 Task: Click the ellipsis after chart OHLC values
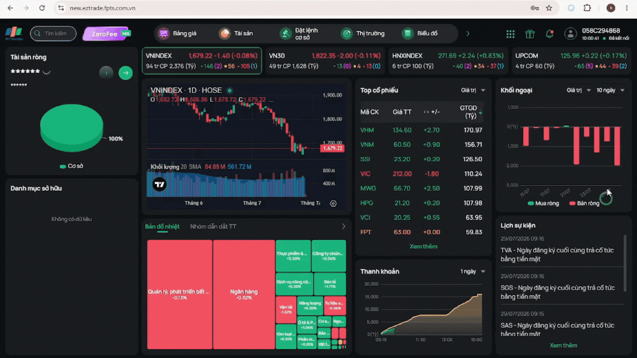pos(271,100)
